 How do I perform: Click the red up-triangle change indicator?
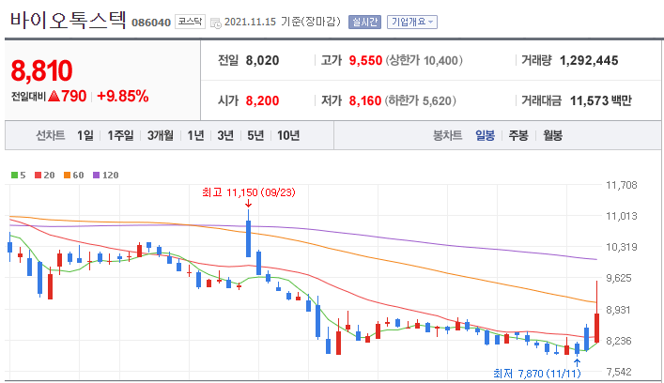click(54, 96)
